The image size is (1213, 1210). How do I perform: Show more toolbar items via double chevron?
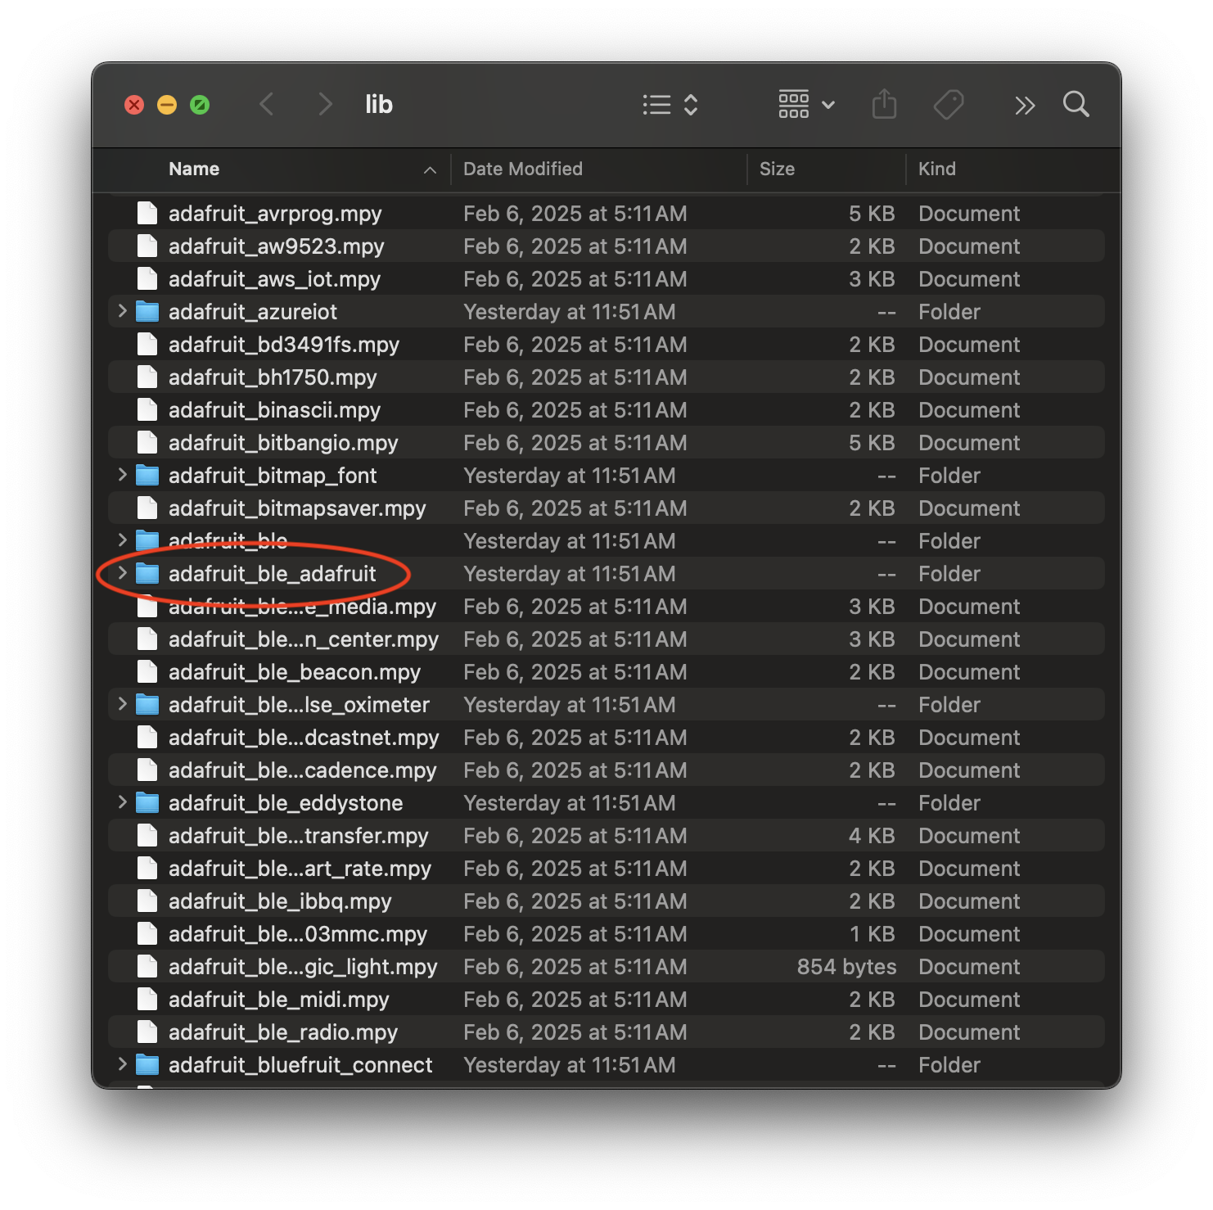point(1024,106)
